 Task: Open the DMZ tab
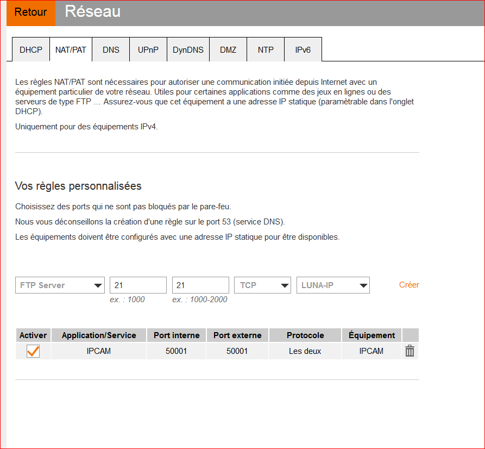228,49
